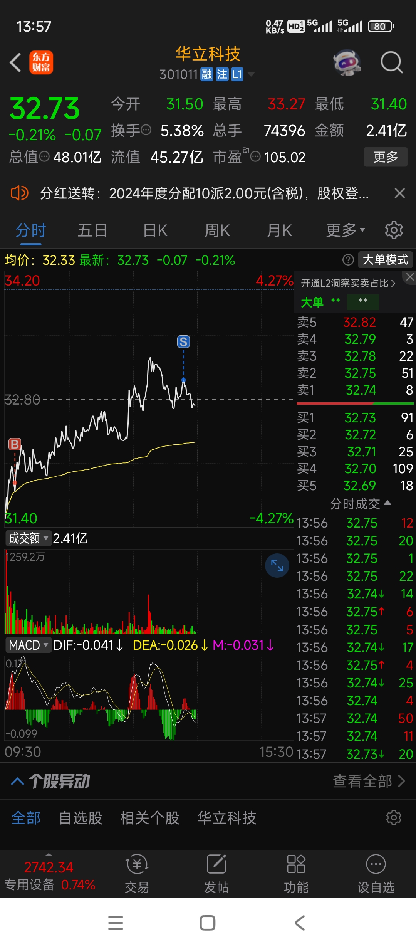Collapse the 分时成交 section header
Image resolution: width=416 pixels, height=948 pixels.
[x=361, y=503]
